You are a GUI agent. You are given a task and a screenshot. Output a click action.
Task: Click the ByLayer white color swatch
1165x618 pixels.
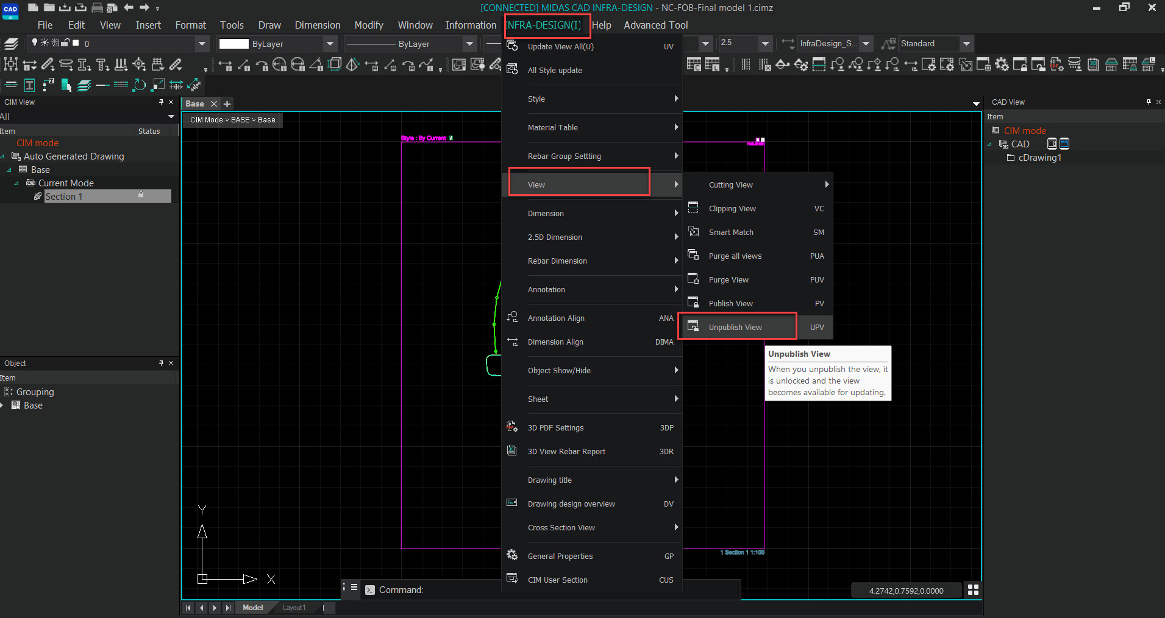tap(233, 44)
